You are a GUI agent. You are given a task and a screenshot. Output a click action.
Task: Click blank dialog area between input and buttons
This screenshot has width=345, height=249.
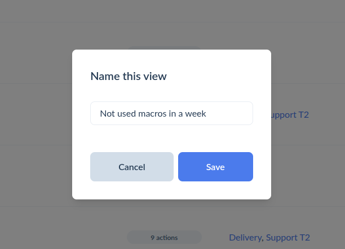coord(171,139)
